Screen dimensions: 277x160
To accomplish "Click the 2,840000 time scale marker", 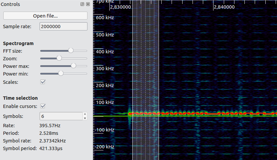I will tap(224, 7).
